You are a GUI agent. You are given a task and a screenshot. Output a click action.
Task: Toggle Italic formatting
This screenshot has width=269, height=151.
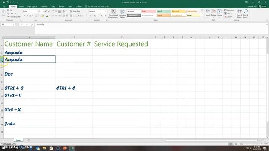(27, 16)
